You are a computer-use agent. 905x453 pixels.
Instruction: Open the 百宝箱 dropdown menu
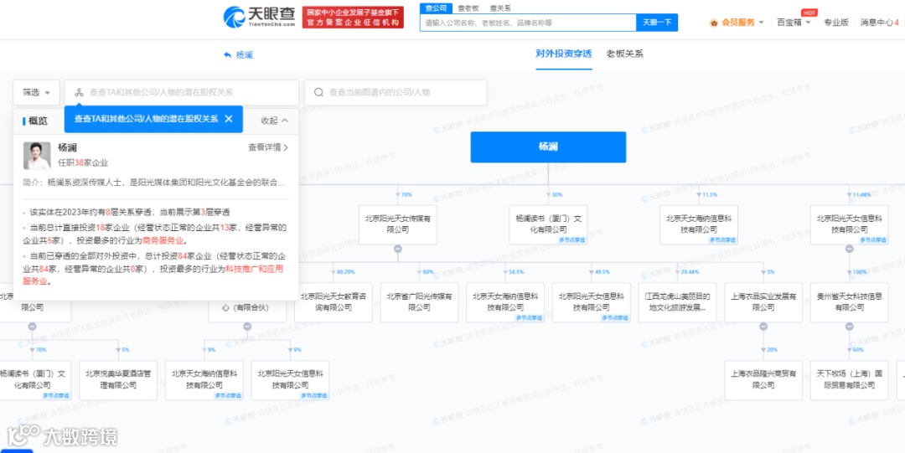pyautogui.click(x=794, y=23)
